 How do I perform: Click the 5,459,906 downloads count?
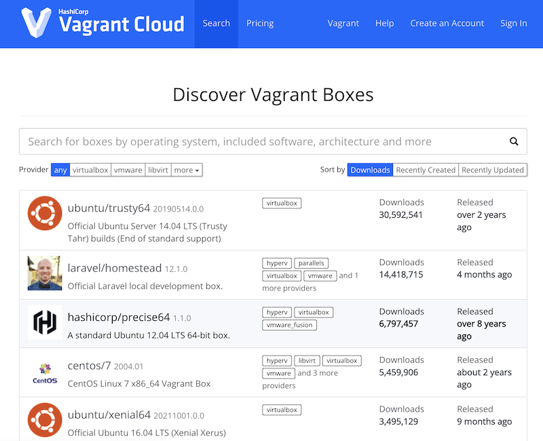[398, 372]
